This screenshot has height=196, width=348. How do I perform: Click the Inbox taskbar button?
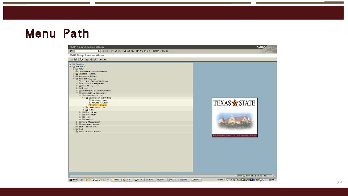(116, 180)
